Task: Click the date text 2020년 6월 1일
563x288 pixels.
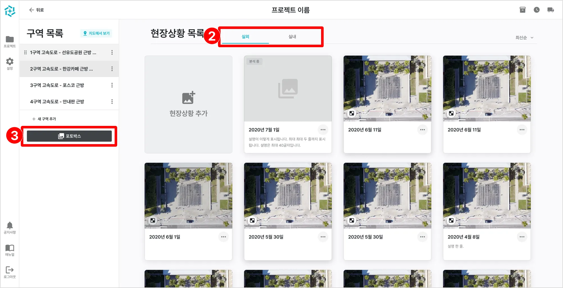Action: pyautogui.click(x=165, y=237)
